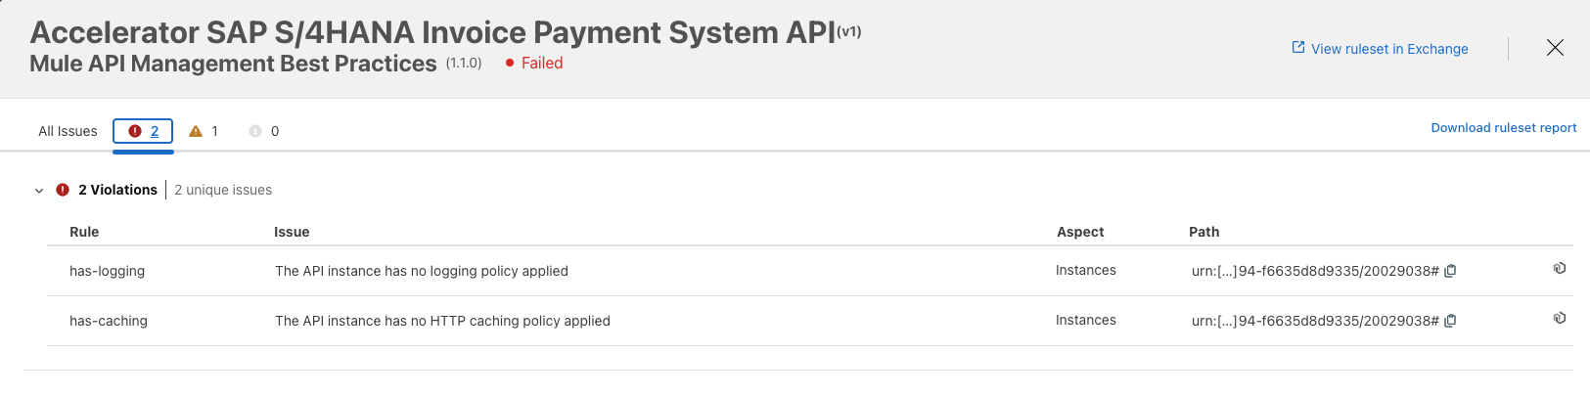
Task: Copy the has-logging row path to clipboard
Action: [x=1450, y=271]
